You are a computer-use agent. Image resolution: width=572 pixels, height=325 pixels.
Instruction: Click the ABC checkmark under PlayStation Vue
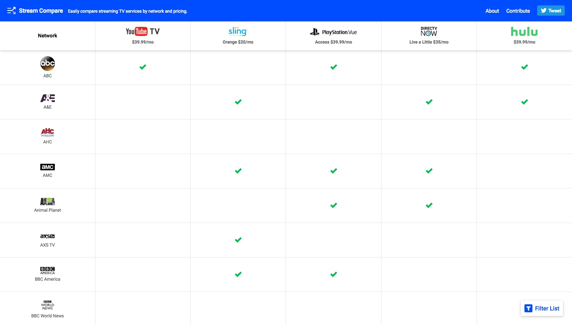334,67
